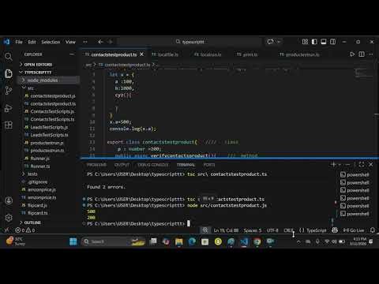Screen dimensions: 379x284
Task: Maximize the terminal panel size
Action: point(362,165)
